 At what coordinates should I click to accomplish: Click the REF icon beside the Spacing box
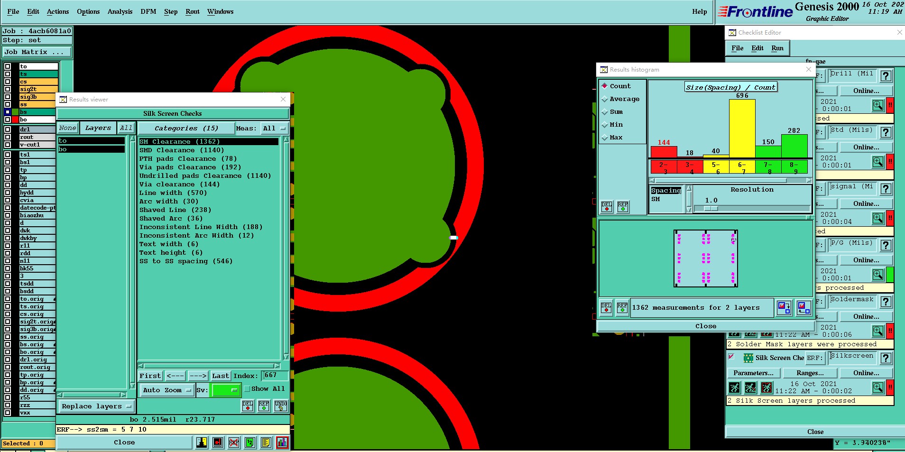(623, 207)
